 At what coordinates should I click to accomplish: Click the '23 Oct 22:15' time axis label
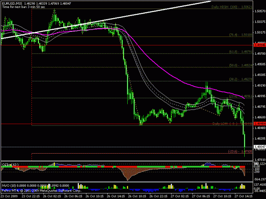pyautogui.click(x=31, y=196)
